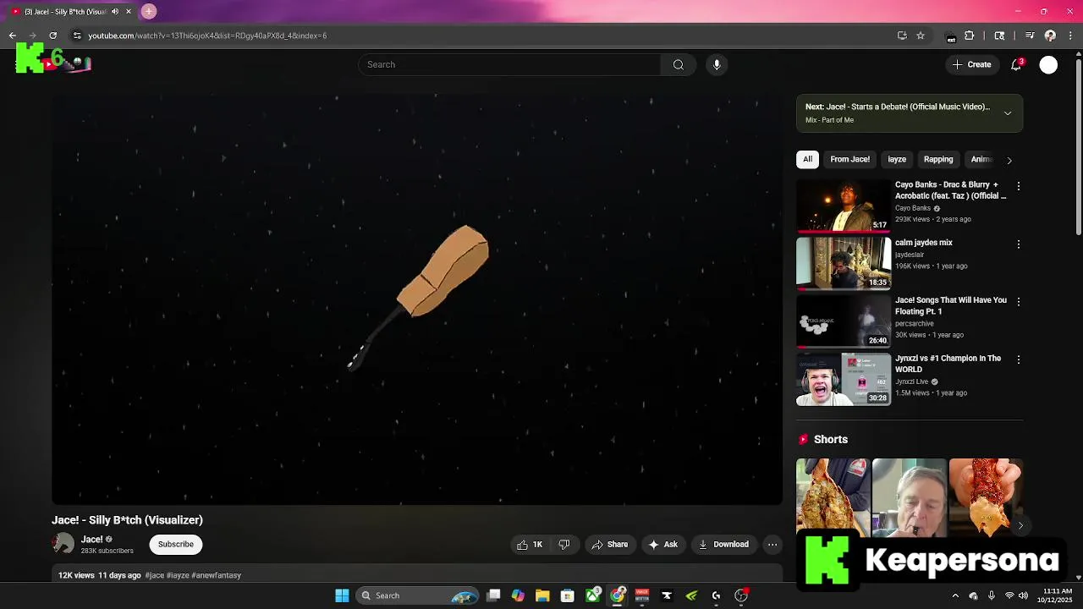Image resolution: width=1083 pixels, height=609 pixels.
Task: Open Jace! Songs Floating Pt. 1 thumbnail
Action: (x=844, y=321)
